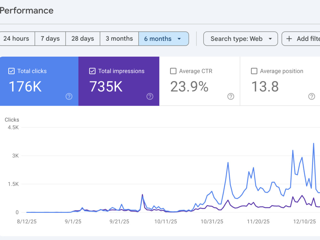Click the 176K total clicks value
This screenshot has height=240, width=320.
pyautogui.click(x=25, y=86)
